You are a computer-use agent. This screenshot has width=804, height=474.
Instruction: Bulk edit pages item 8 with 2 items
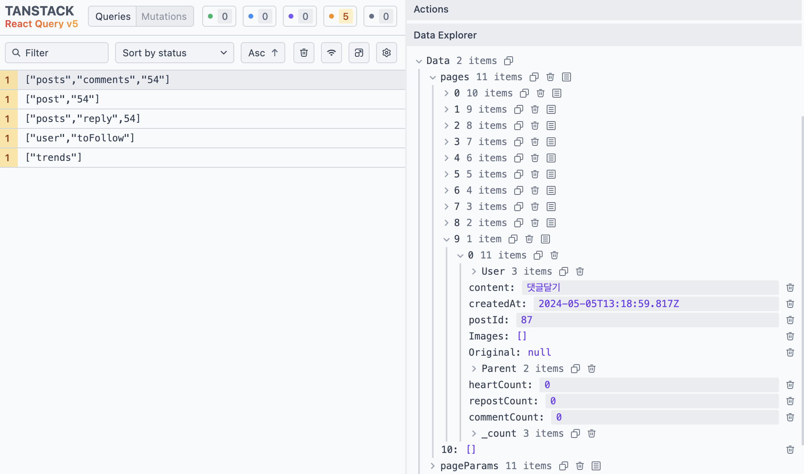[x=551, y=223]
